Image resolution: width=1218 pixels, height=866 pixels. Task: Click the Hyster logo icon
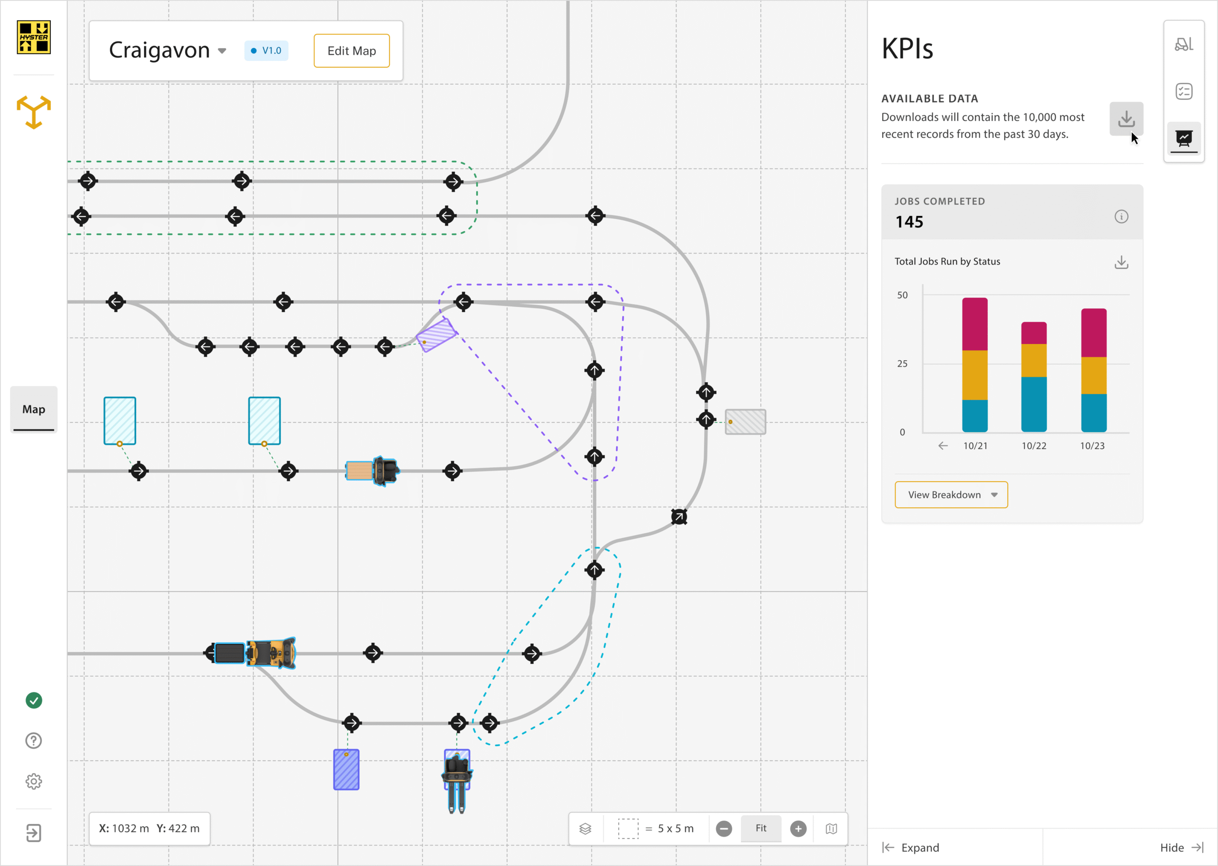[x=34, y=37]
